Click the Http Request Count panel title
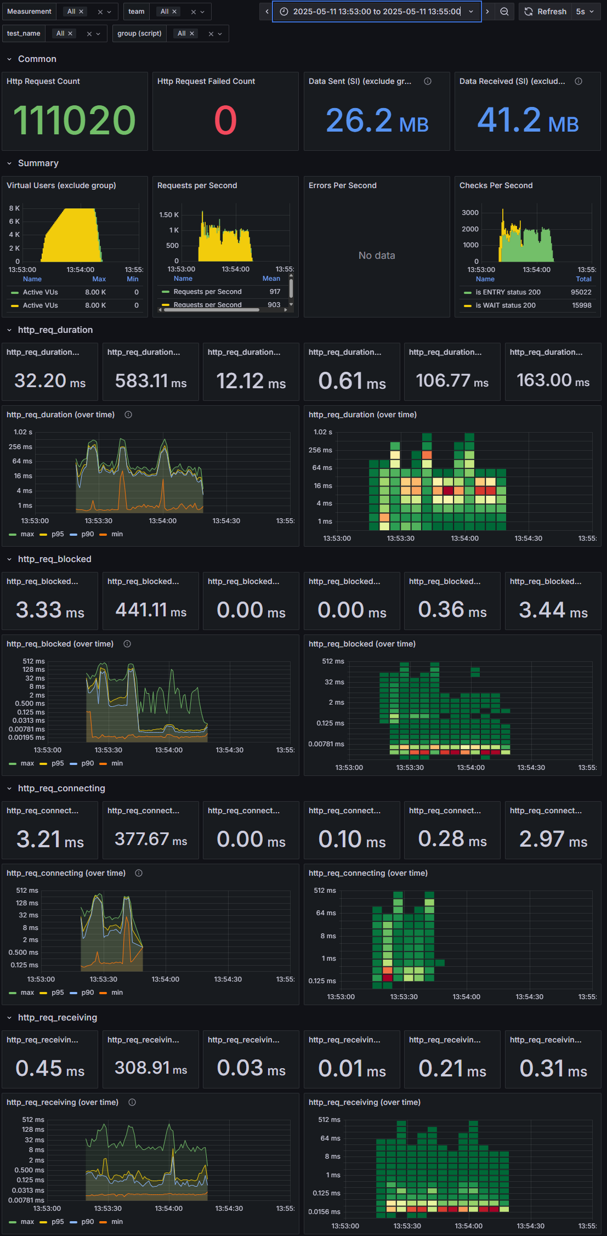Viewport: 607px width, 1236px height. [43, 81]
